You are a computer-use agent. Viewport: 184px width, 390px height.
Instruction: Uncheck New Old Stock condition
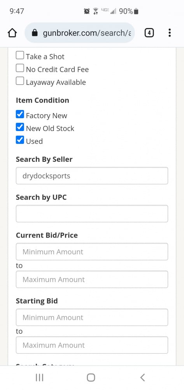20,127
